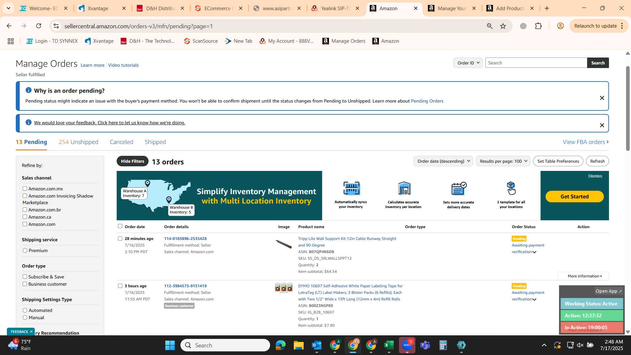This screenshot has width=631, height=355.
Task: Open the tab search chevron at top-left
Action: click(x=9, y=8)
